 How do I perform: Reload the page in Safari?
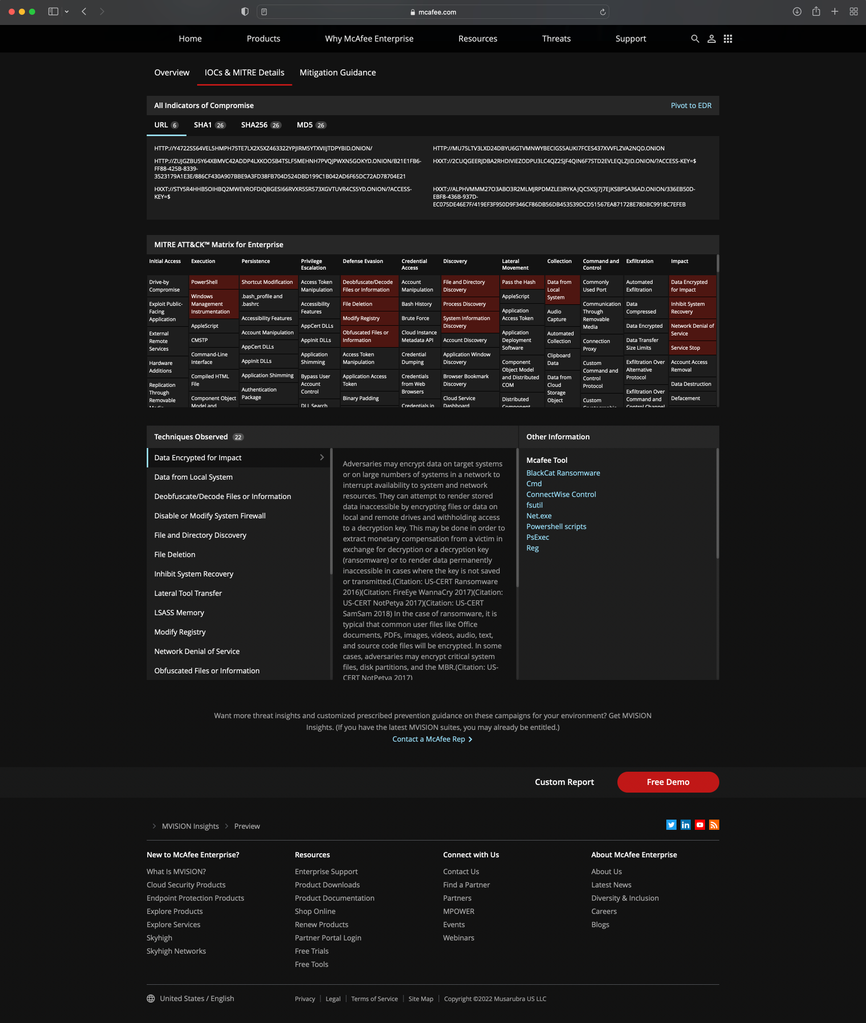click(x=603, y=12)
